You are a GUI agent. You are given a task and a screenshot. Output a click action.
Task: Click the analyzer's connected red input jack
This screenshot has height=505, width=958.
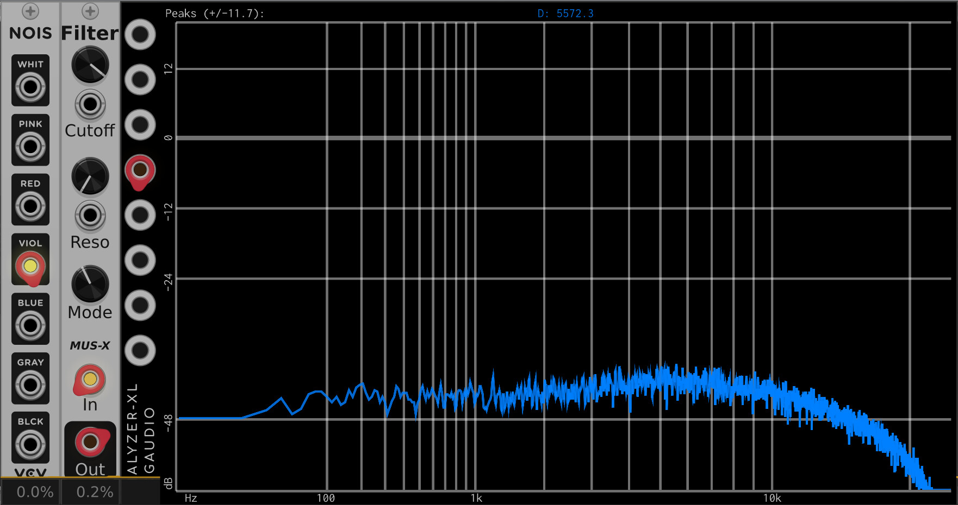point(140,170)
